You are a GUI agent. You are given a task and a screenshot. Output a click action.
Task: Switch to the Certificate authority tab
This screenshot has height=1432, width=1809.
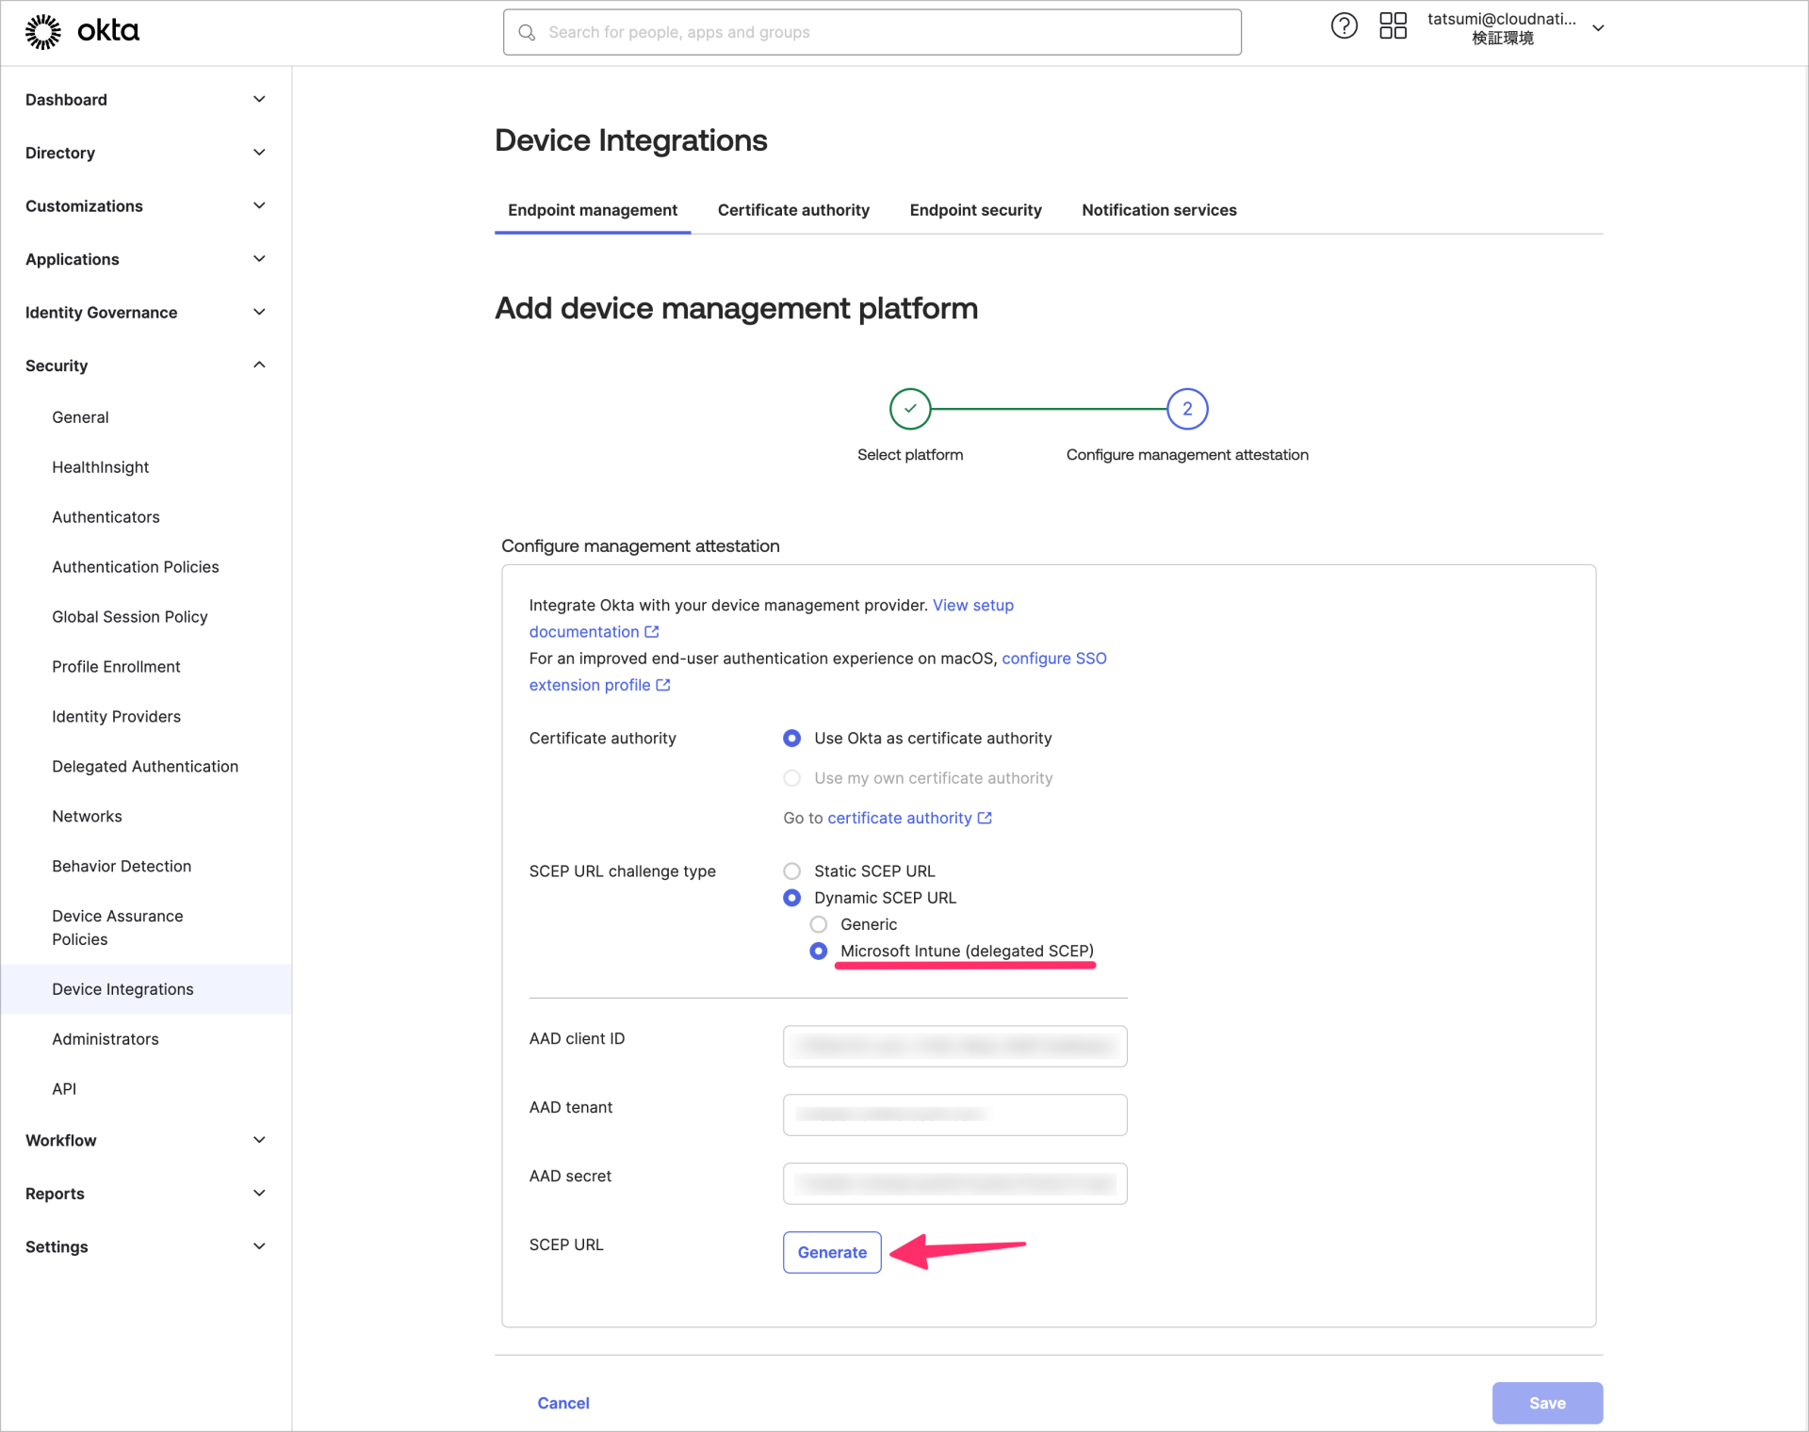(x=793, y=210)
